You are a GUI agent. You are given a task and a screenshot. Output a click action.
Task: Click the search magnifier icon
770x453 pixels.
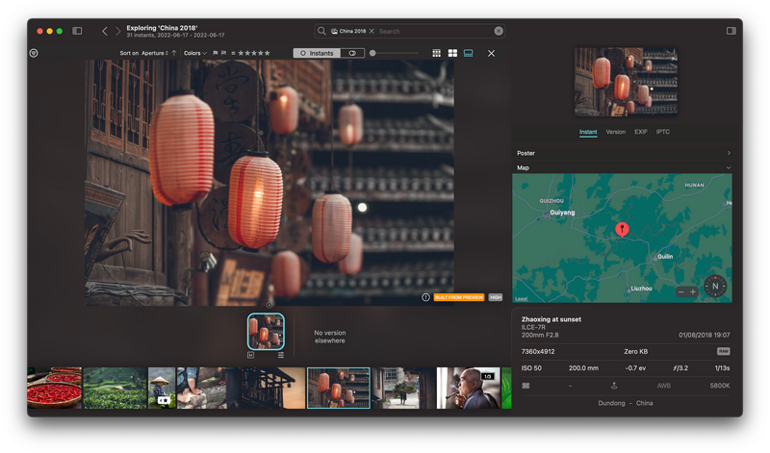(321, 31)
